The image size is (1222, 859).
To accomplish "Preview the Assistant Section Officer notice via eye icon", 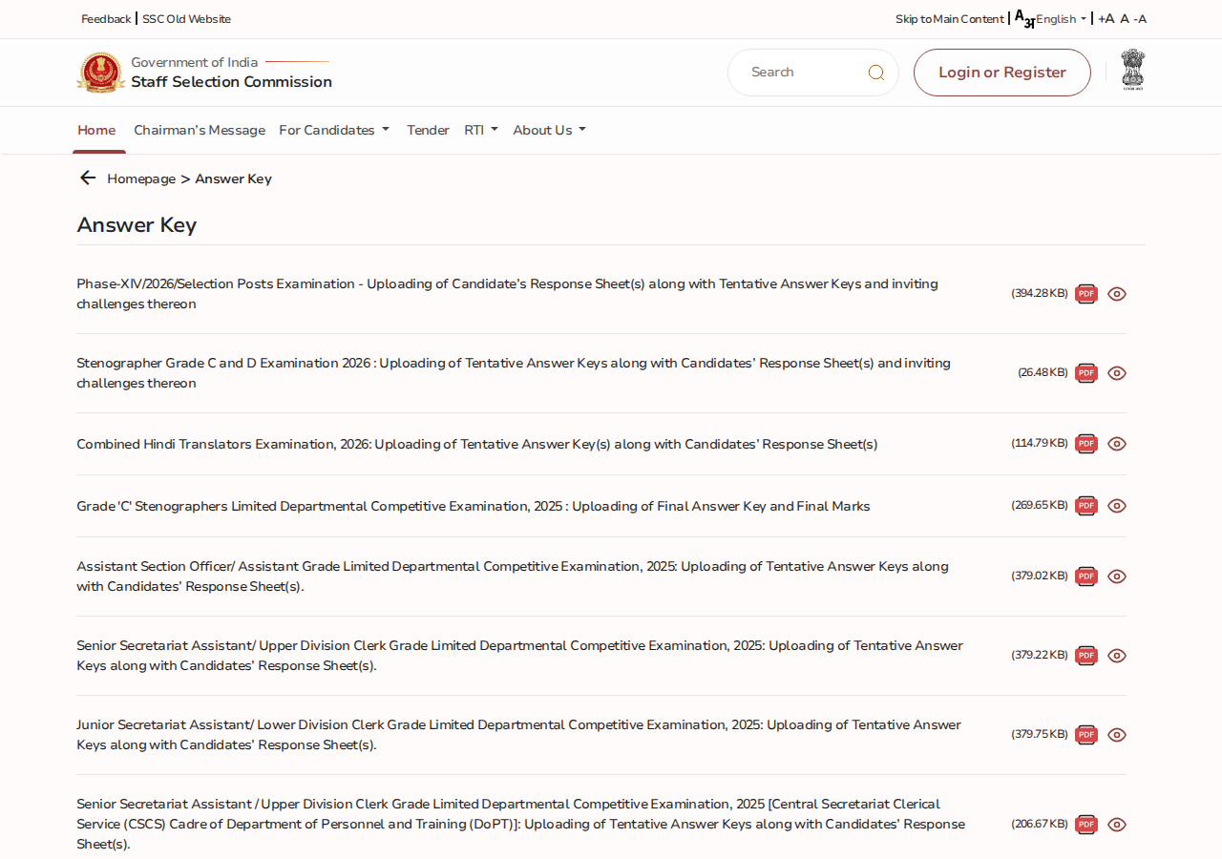I will [x=1117, y=576].
